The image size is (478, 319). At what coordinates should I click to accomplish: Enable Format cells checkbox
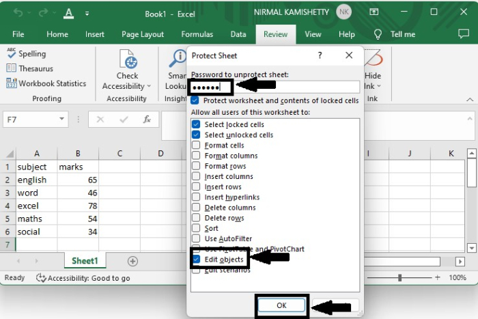pyautogui.click(x=196, y=145)
